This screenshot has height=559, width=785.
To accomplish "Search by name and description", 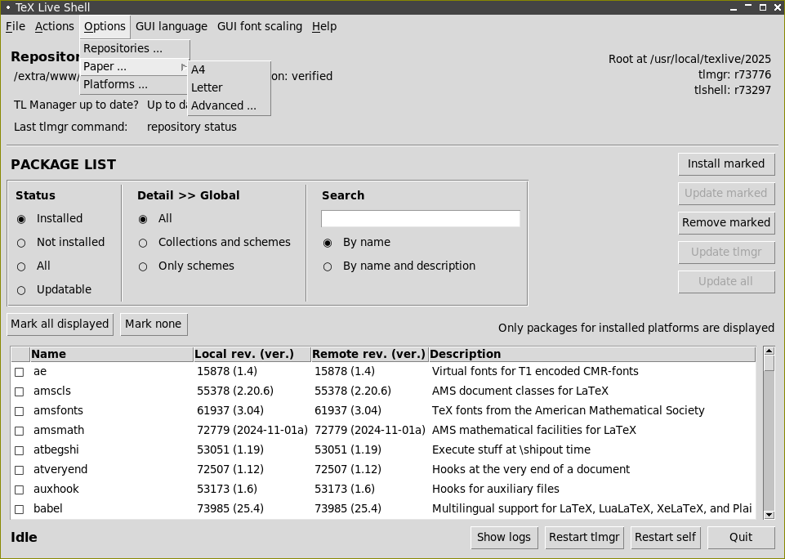I will (328, 266).
